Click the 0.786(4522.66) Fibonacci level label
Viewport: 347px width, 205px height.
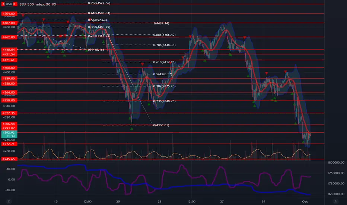click(99, 3)
